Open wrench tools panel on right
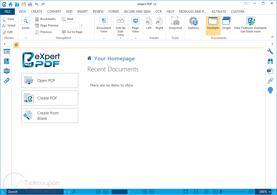Image resolution: width=277 pixels, height=195 pixels. pyautogui.click(x=270, y=51)
